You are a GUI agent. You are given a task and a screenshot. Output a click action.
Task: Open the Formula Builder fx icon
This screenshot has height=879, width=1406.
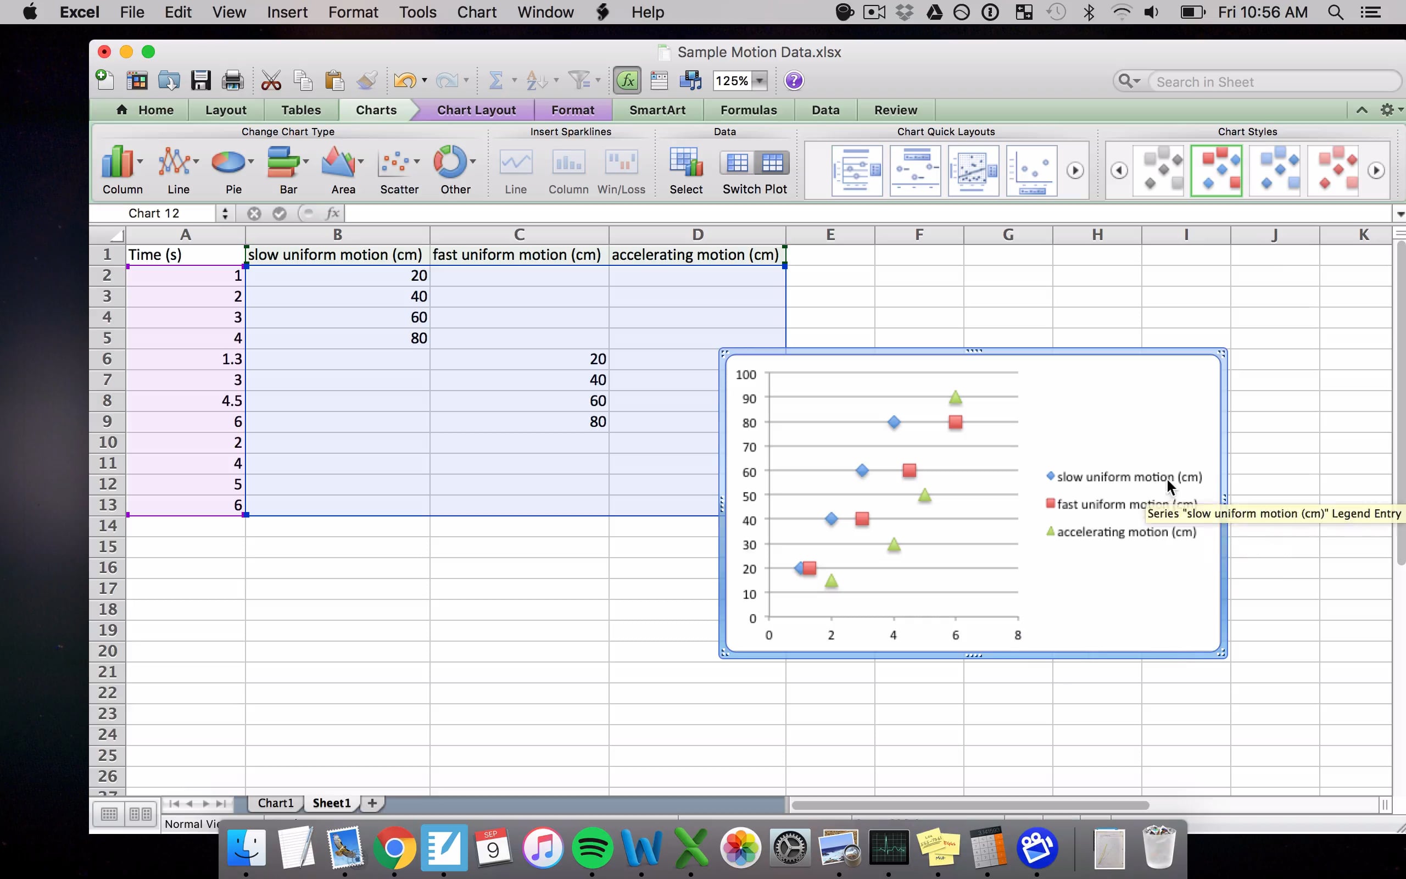coord(626,80)
